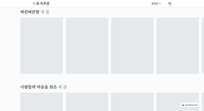The image size is (204, 111).
Task: Expand the chevron arrow beside 등록별
Action: coord(160,4)
